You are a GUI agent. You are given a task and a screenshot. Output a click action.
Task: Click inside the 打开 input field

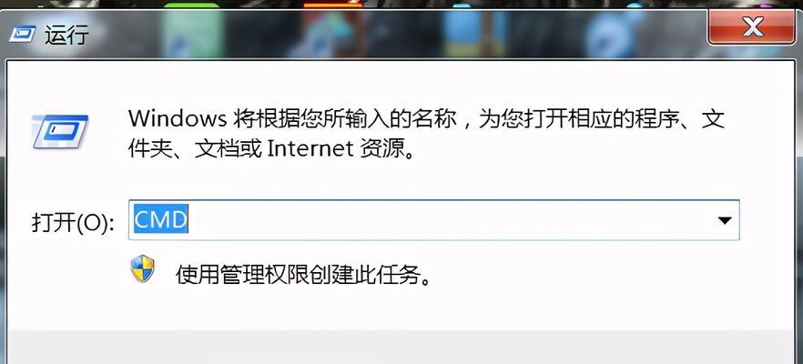433,220
